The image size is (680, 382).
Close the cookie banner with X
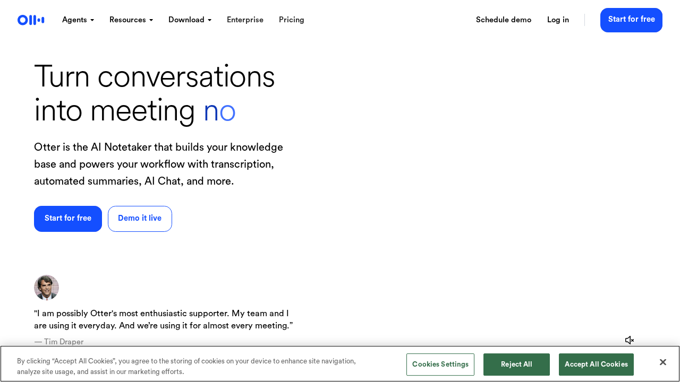click(662, 362)
